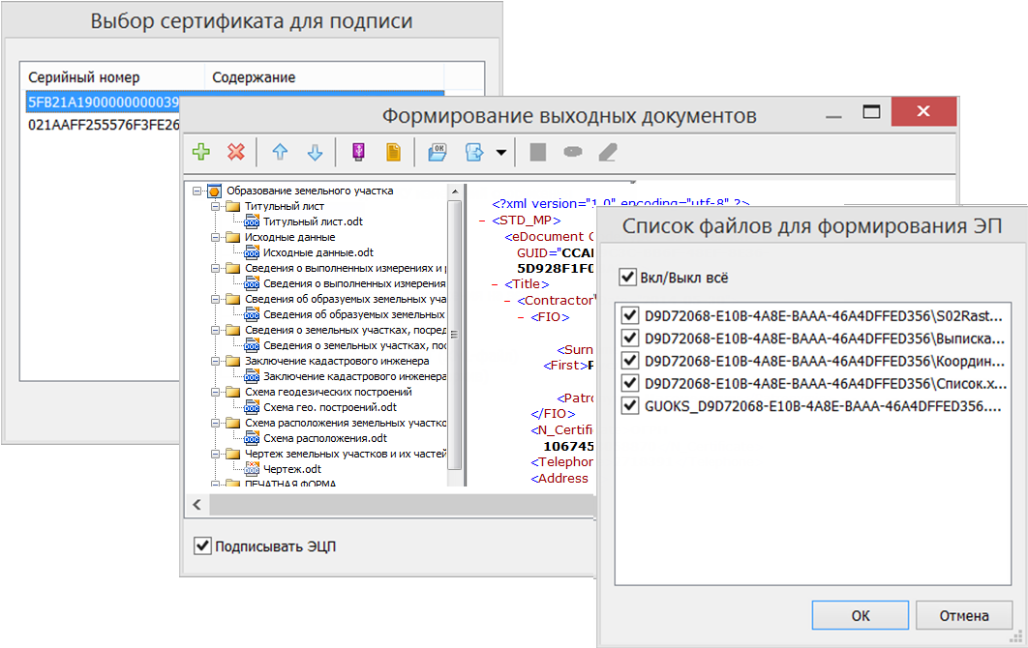Select Схема гео. построений.odt in tree
The height and width of the screenshot is (648, 1028).
point(330,407)
